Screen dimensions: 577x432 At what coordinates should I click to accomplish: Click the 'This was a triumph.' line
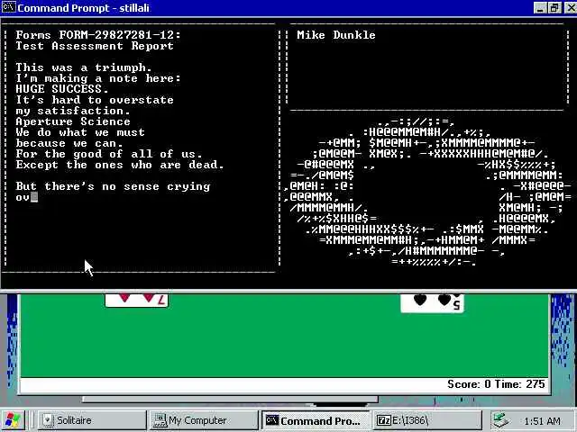84,67
